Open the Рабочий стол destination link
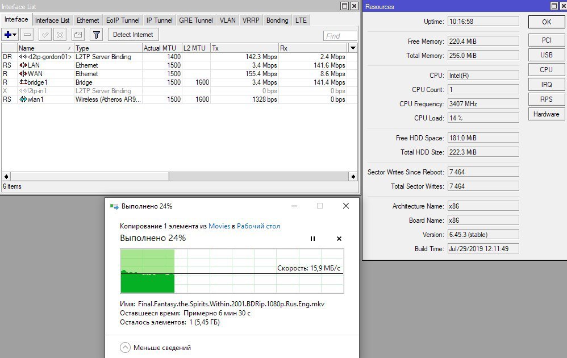Image resolution: width=567 pixels, height=358 pixels. coord(258,226)
